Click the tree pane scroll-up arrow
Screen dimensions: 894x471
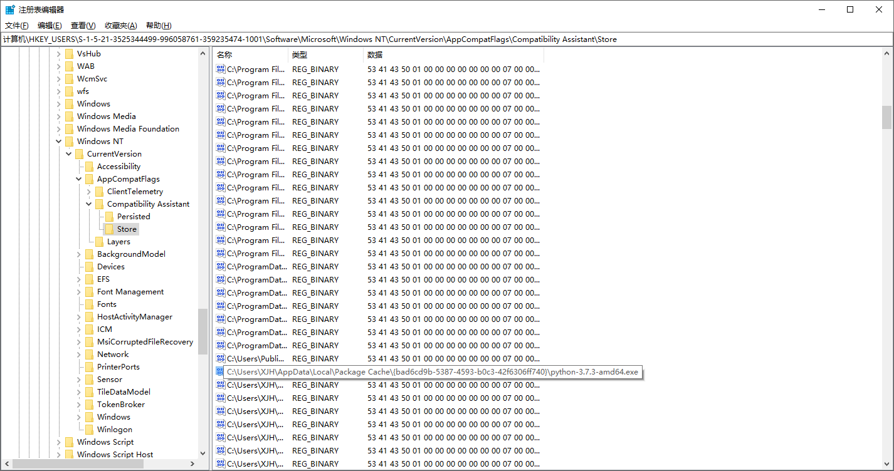(202, 53)
